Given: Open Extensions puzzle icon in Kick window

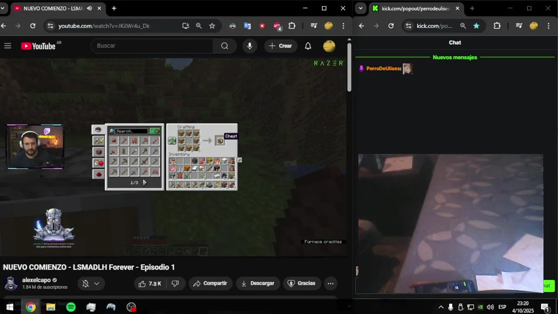Looking at the screenshot, I should click(x=497, y=26).
